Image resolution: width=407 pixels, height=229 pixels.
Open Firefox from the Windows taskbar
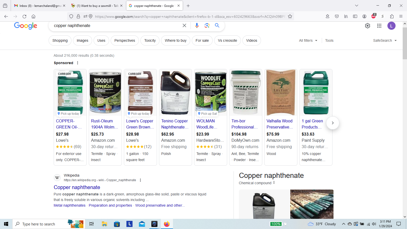pyautogui.click(x=167, y=224)
